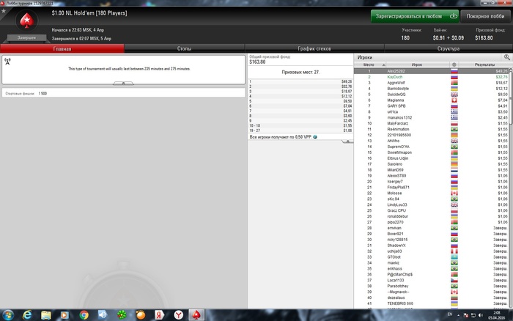
Task: Collapse the prize payout panel handle
Action: pos(347,141)
